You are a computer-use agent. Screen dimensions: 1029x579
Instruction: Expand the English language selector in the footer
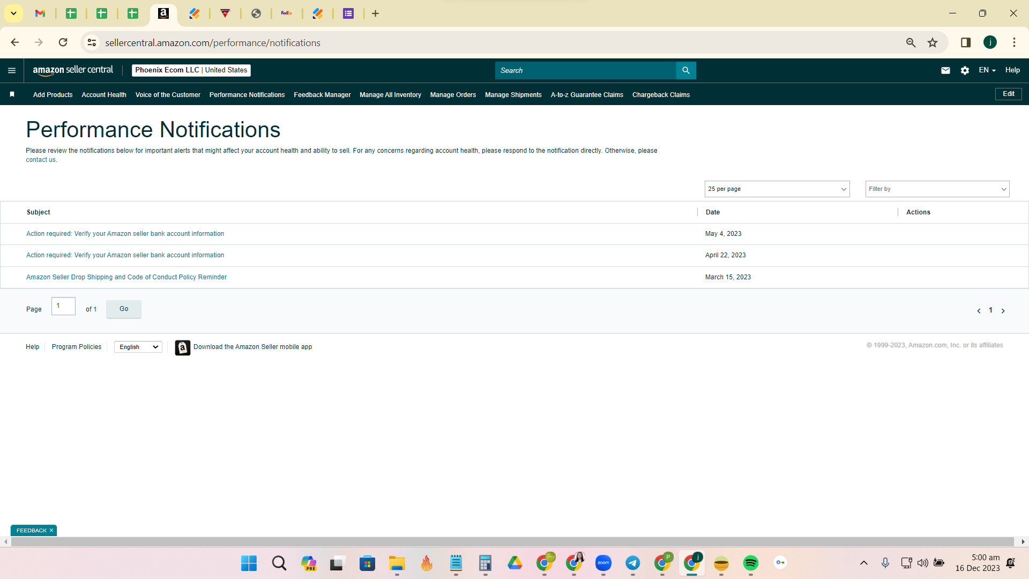point(138,347)
